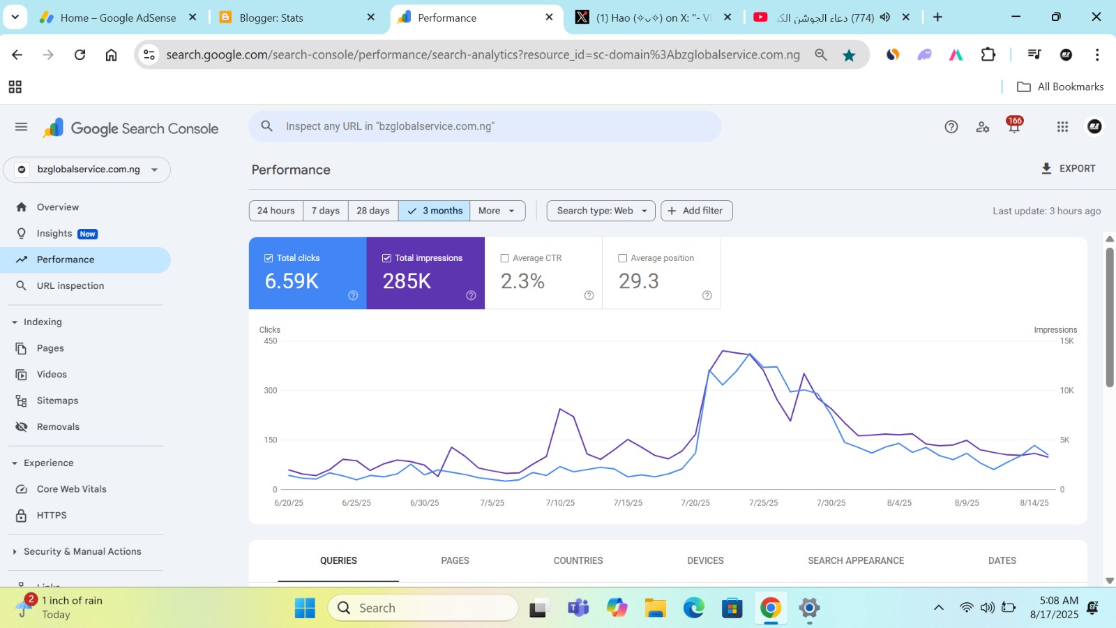This screenshot has height=628, width=1116.
Task: Switch to the Countries tab
Action: click(578, 561)
